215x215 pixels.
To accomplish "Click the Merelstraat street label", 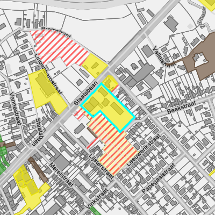I will coord(61,175).
